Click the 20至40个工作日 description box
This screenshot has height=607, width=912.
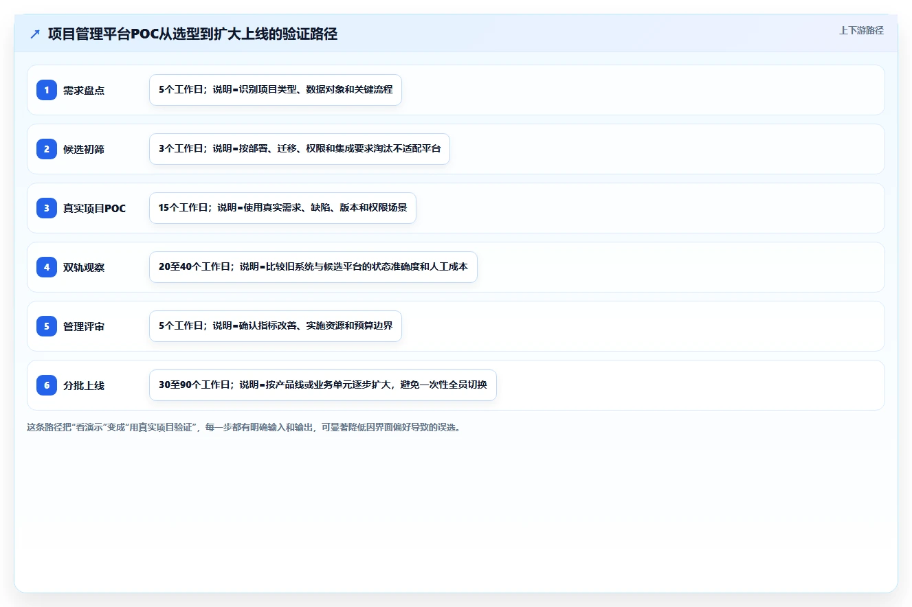(313, 267)
